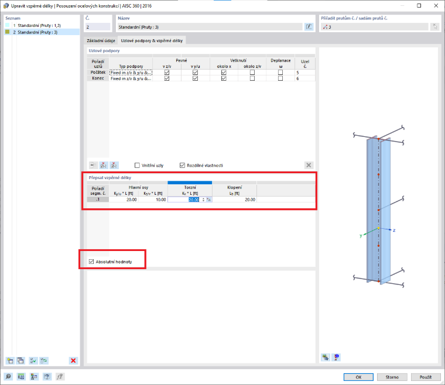Click the invert selection icon in list
This screenshot has height=385, width=445.
[x=44, y=360]
